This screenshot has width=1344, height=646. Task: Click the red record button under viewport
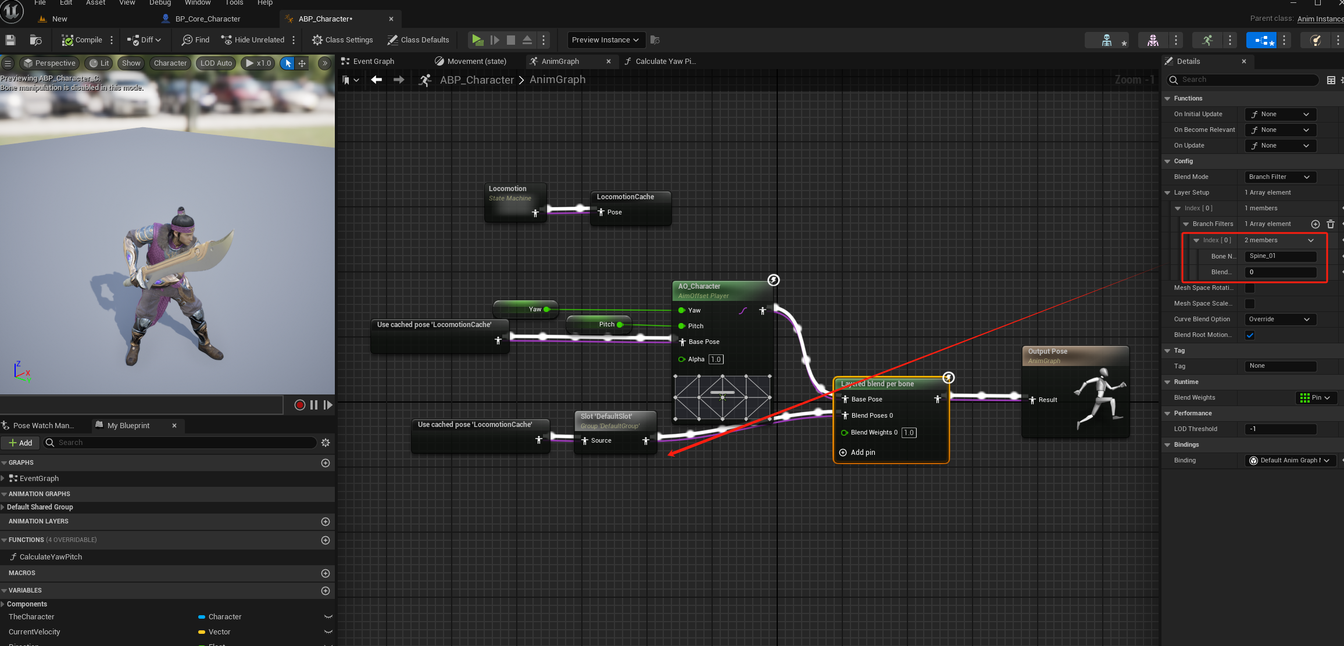coord(299,405)
